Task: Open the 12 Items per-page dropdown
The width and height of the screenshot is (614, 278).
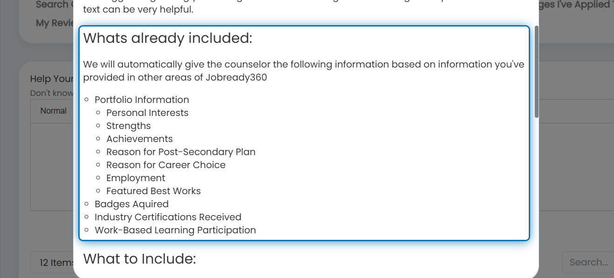Action: (x=52, y=263)
